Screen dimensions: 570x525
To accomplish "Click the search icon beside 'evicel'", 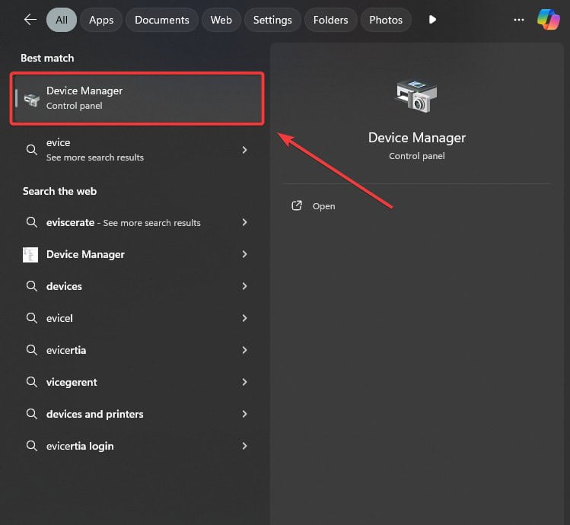I will click(x=32, y=318).
